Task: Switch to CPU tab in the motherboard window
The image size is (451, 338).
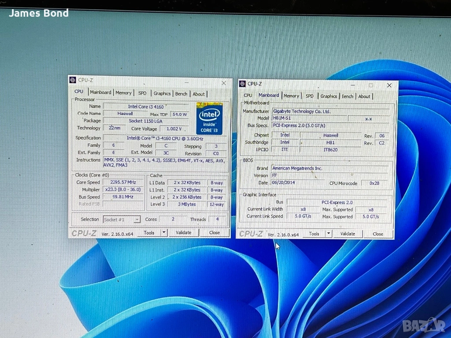Action: click(x=248, y=96)
